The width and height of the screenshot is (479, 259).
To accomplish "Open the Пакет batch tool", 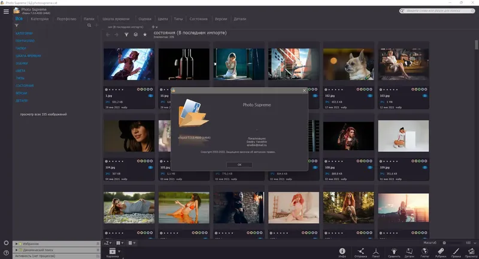I will click(376, 252).
